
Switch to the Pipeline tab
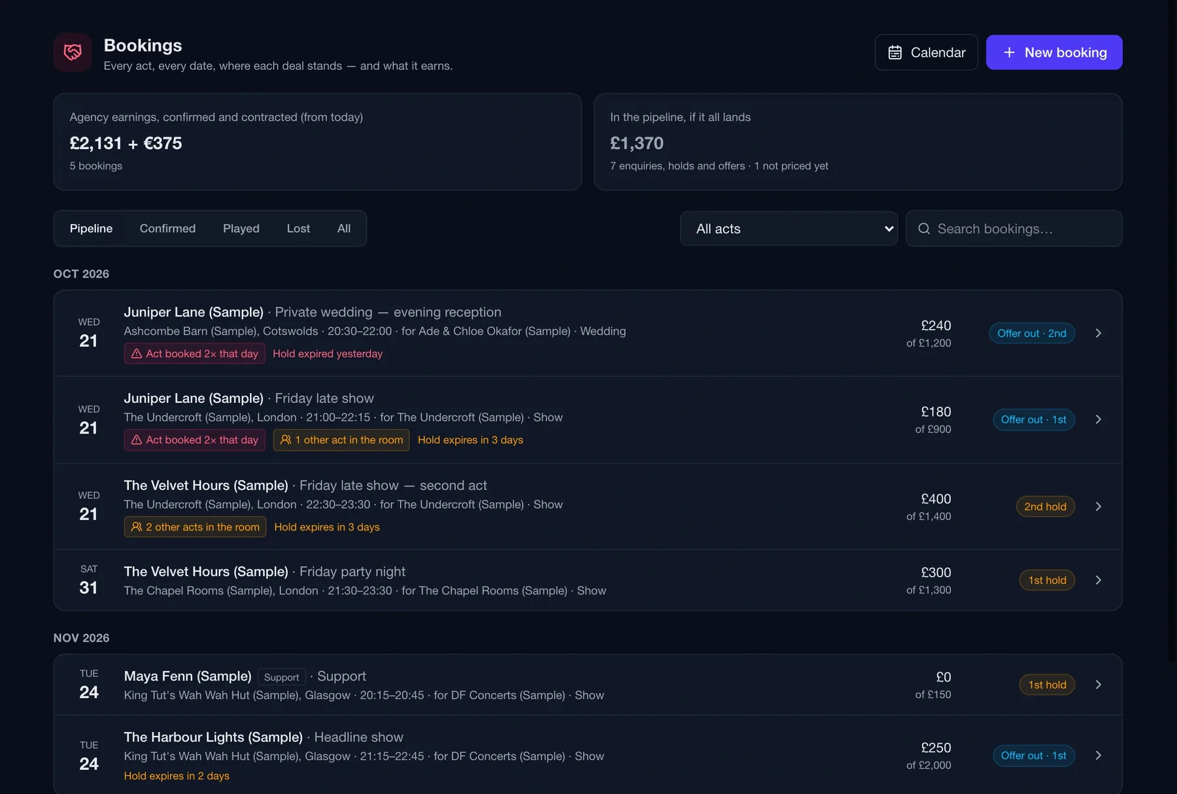91,229
